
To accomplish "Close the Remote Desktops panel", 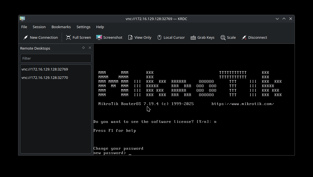I will coord(90,48).
